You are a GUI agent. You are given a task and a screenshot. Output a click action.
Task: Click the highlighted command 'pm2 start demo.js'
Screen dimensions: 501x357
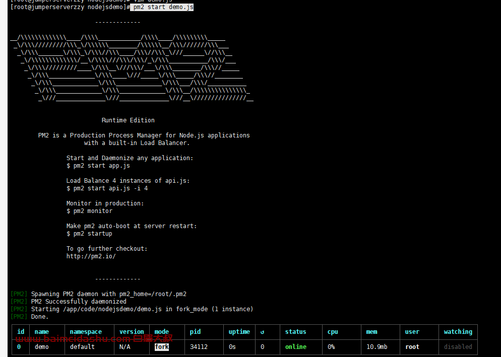click(162, 7)
